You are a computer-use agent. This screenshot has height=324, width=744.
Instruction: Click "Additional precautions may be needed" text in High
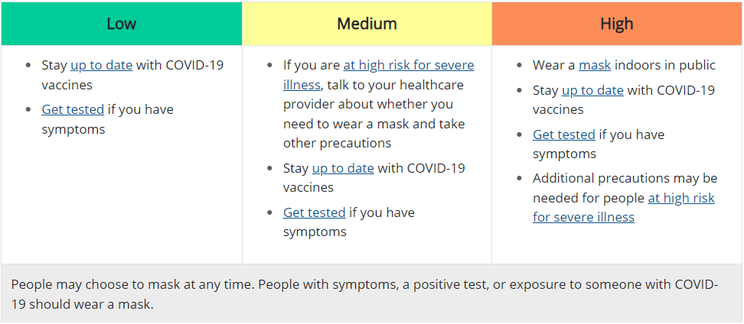(625, 178)
